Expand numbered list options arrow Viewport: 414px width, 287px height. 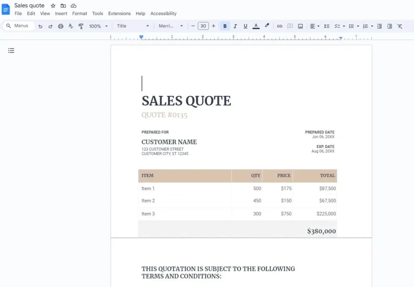372,26
